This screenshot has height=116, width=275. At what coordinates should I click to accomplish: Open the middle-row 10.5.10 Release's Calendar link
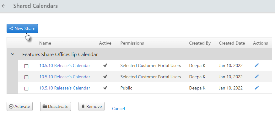click(65, 77)
